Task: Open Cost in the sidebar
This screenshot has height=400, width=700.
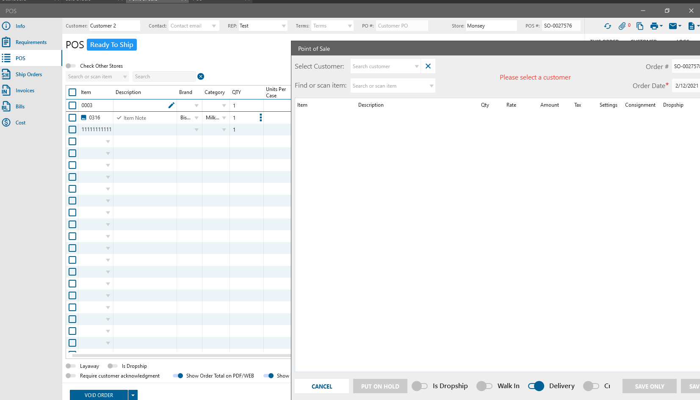Action: (20, 123)
